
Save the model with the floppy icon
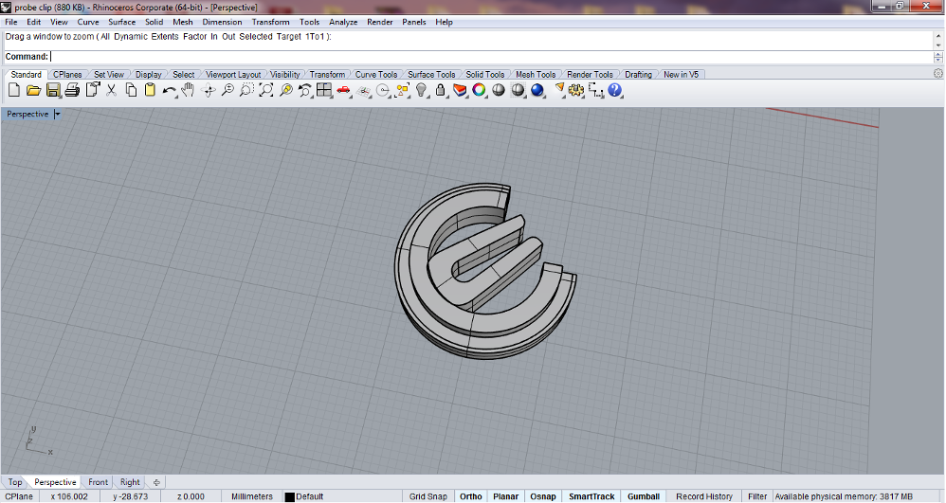pos(53,91)
